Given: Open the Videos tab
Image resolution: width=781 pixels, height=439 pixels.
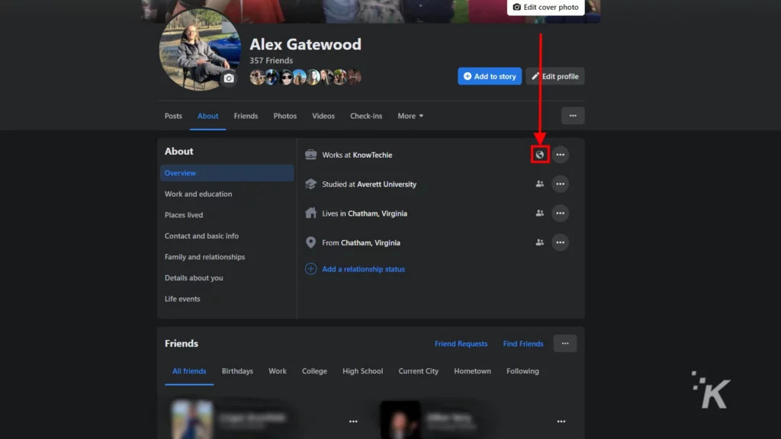Looking at the screenshot, I should click(x=323, y=116).
